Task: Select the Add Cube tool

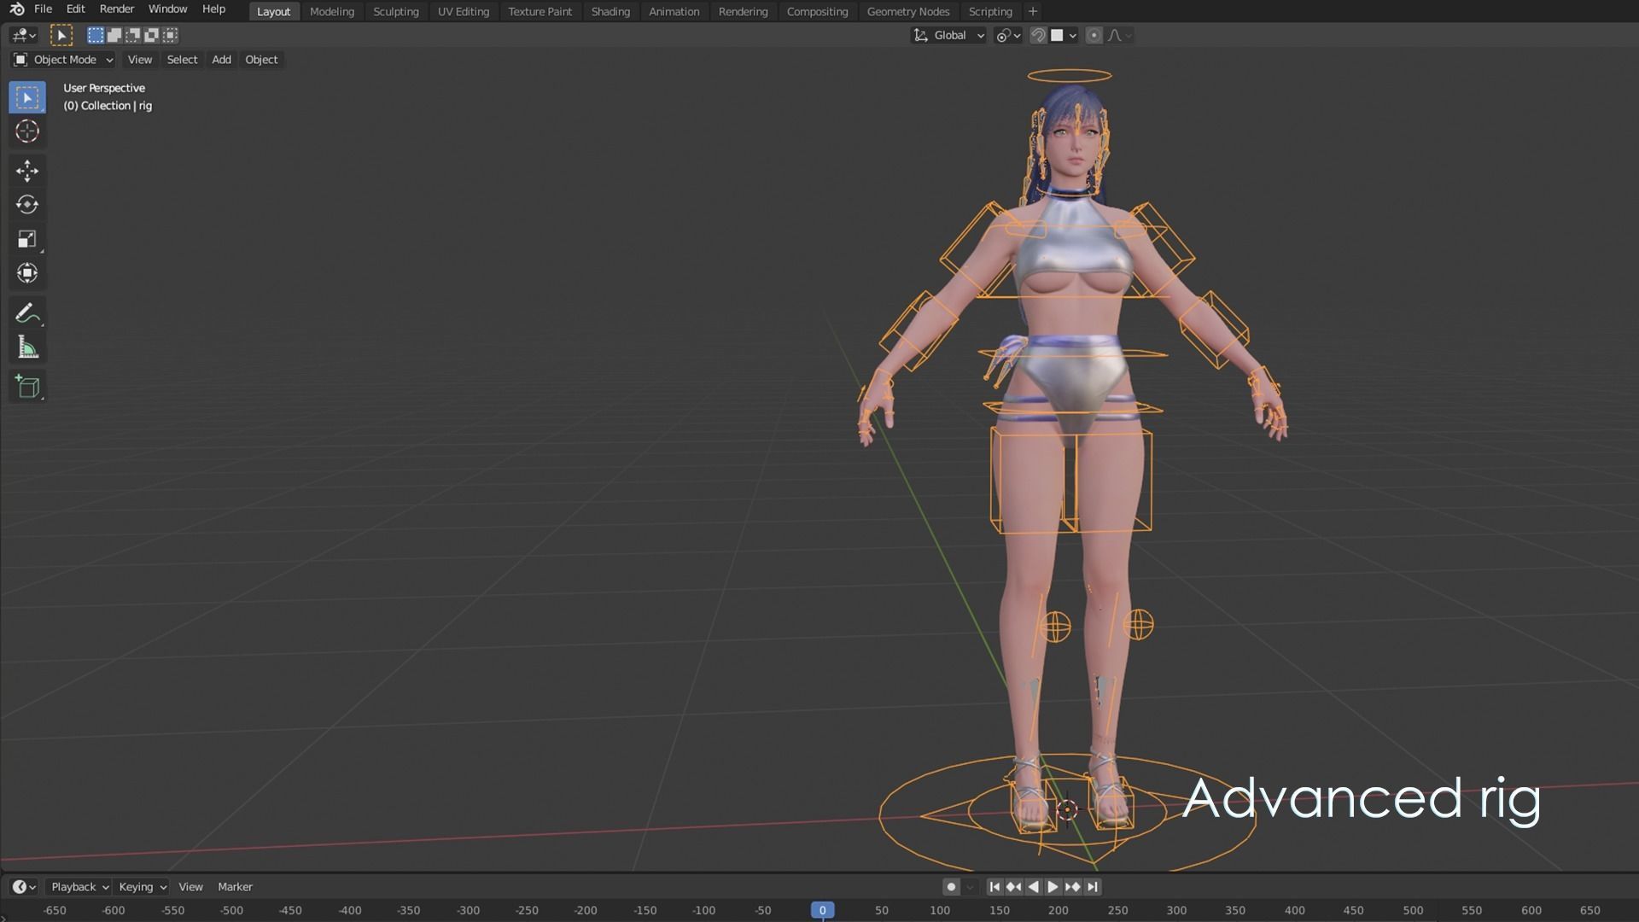Action: 27,387
